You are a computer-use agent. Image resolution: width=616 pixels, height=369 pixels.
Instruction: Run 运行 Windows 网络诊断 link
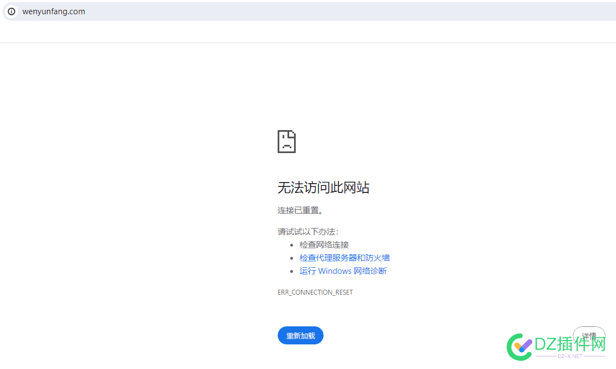click(x=343, y=271)
